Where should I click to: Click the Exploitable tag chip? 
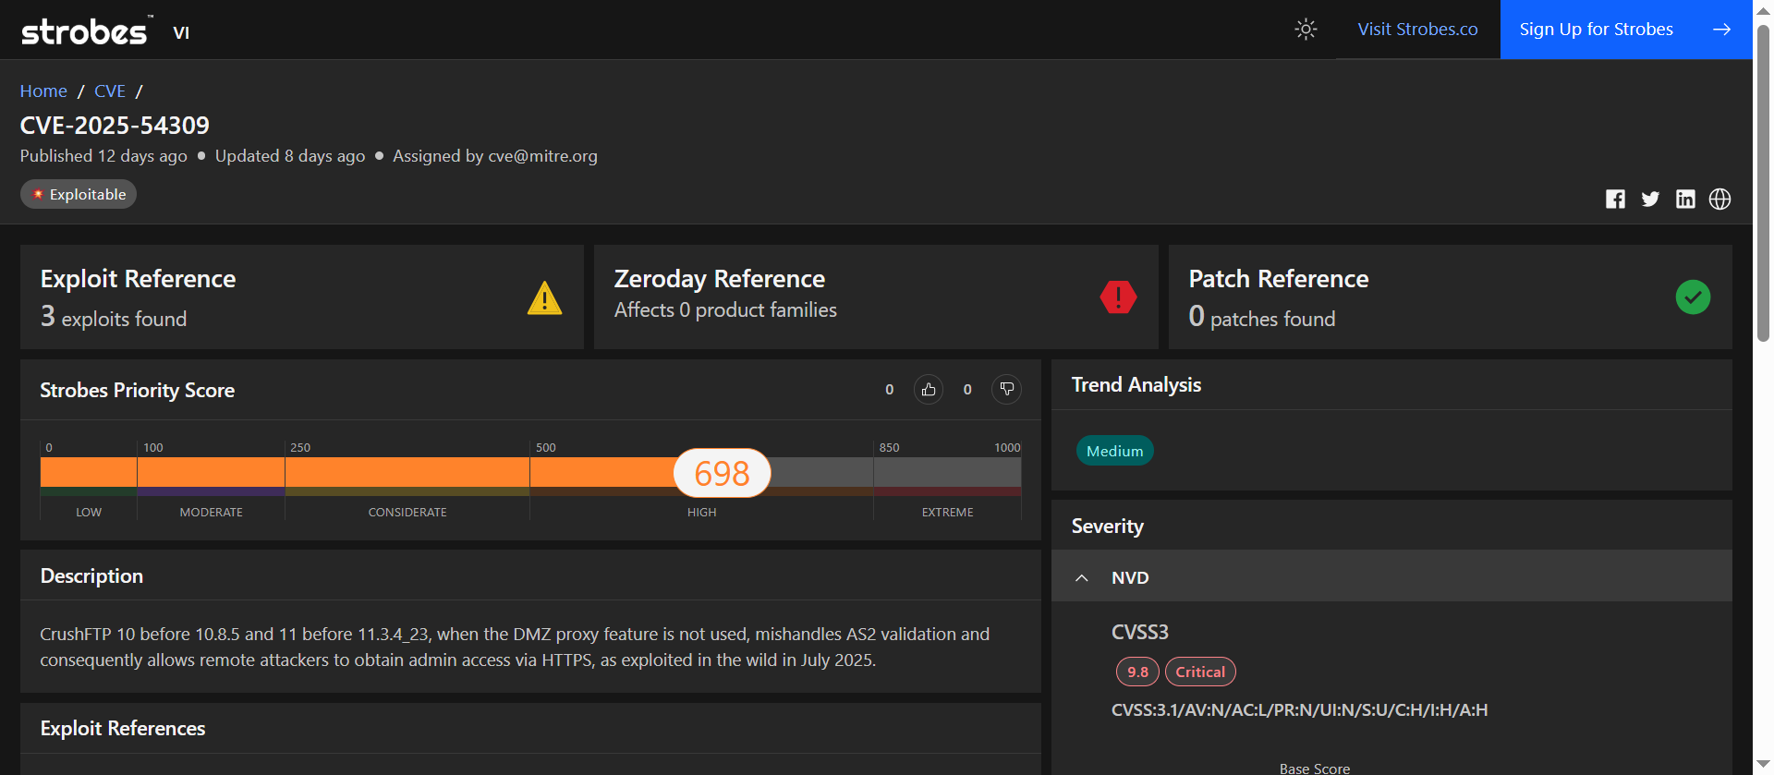pyautogui.click(x=79, y=194)
